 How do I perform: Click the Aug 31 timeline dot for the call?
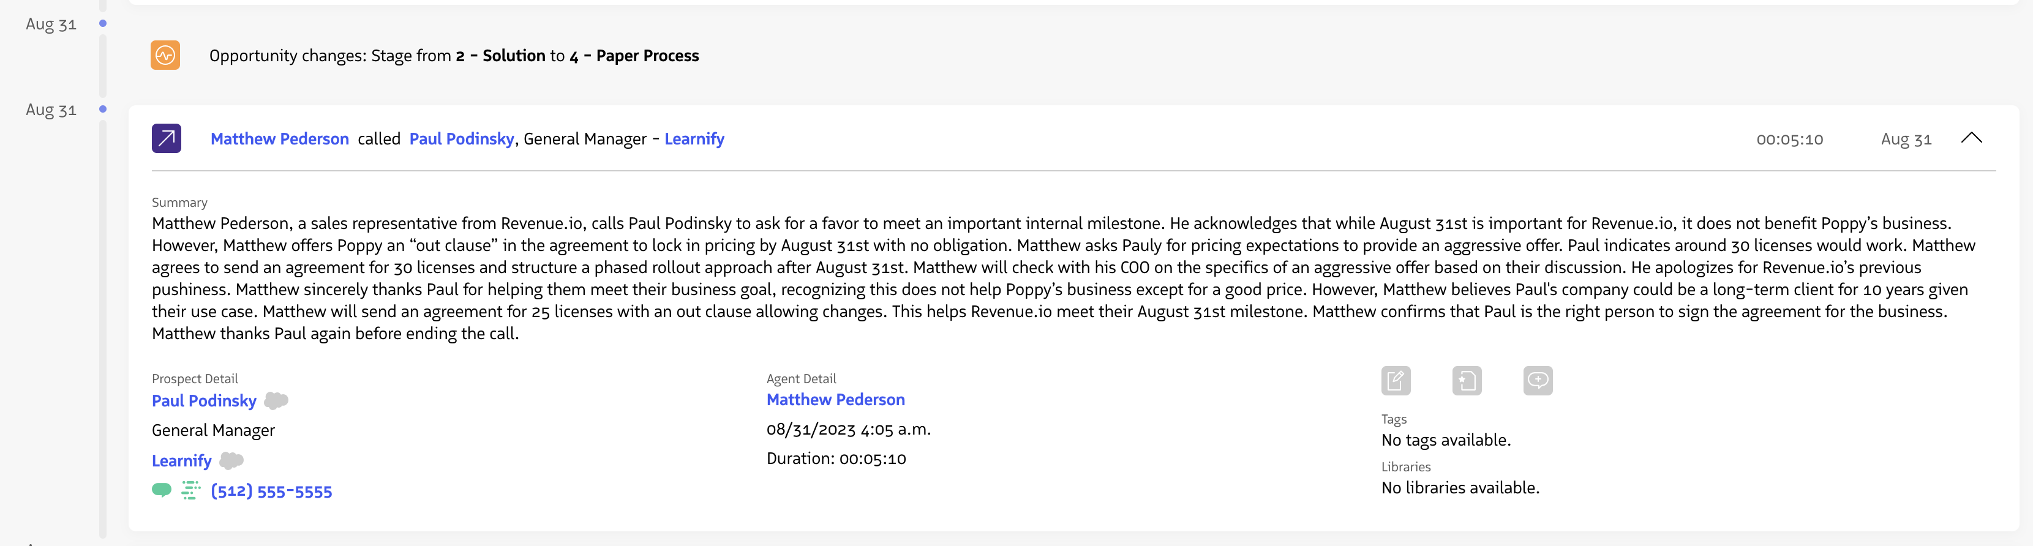[x=103, y=109]
